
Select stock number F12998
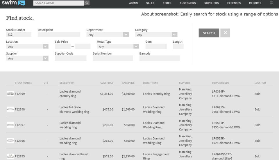(x=20, y=109)
